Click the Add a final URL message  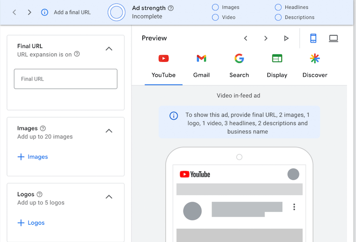point(72,12)
